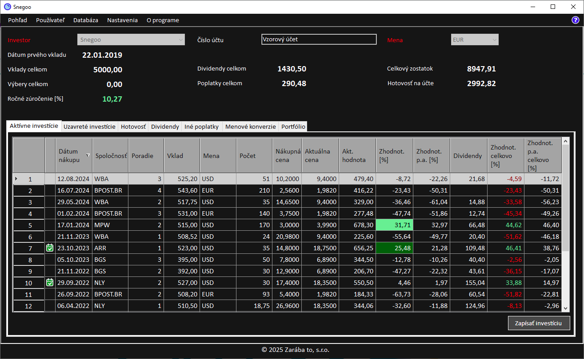Click the table scrollbar up arrow

point(566,141)
